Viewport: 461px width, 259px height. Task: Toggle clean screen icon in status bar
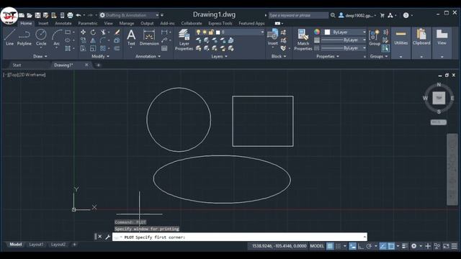pos(446,246)
